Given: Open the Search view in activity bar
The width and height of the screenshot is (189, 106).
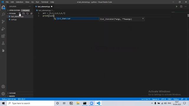Looking at the screenshot, I should coord(3,14).
